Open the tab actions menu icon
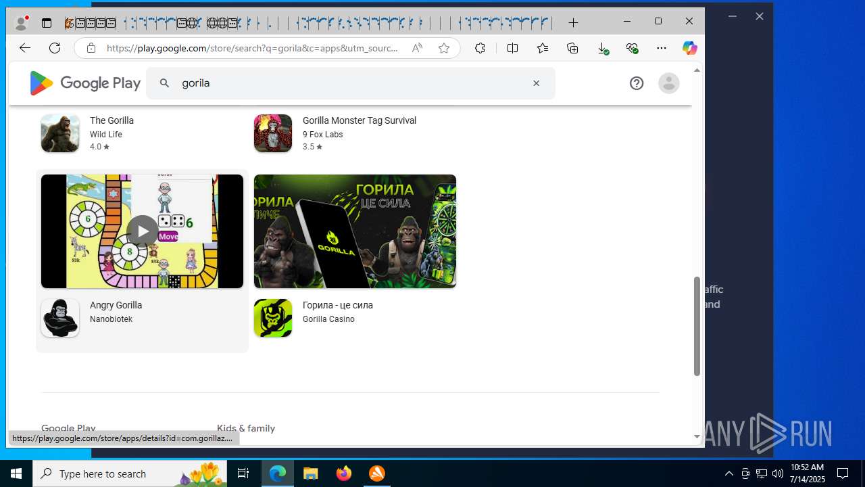Image resolution: width=865 pixels, height=487 pixels. (x=47, y=23)
